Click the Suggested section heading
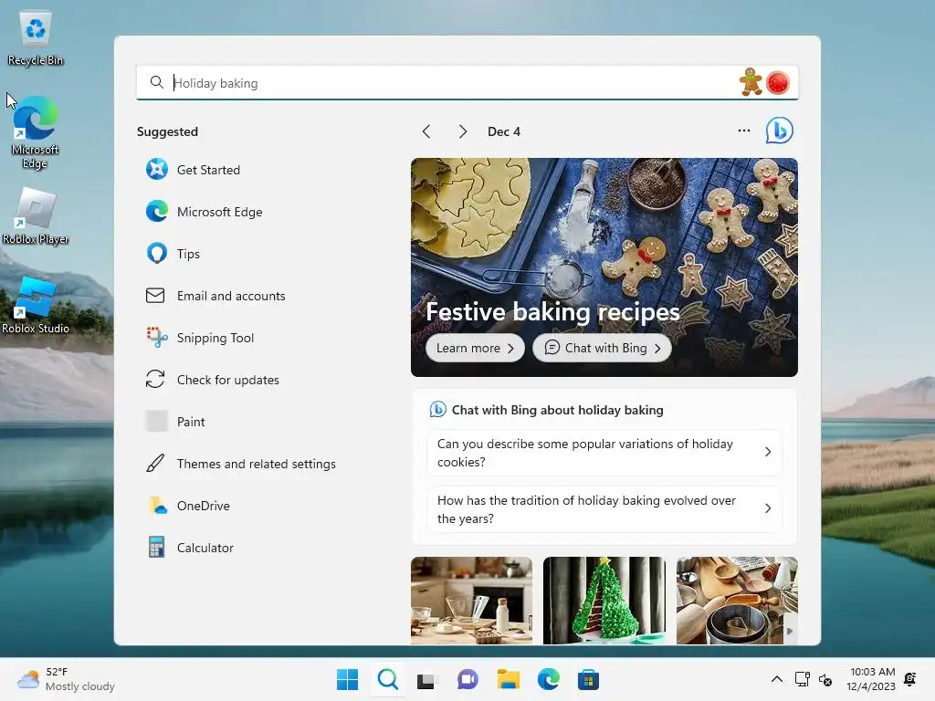This screenshot has height=701, width=935. click(x=168, y=131)
